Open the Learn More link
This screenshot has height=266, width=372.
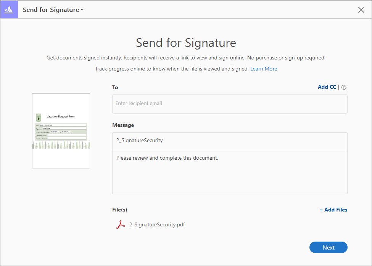pyautogui.click(x=264, y=69)
